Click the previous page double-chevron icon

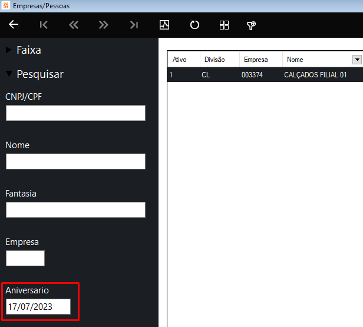(74, 25)
